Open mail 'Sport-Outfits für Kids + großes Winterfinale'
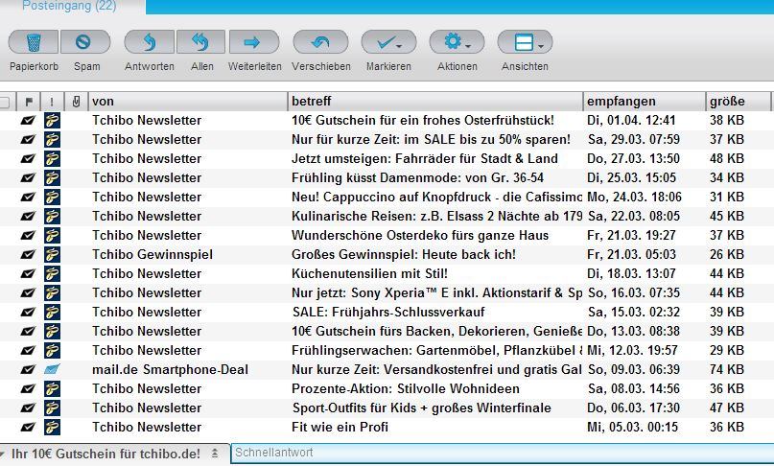This screenshot has width=774, height=466. click(422, 408)
